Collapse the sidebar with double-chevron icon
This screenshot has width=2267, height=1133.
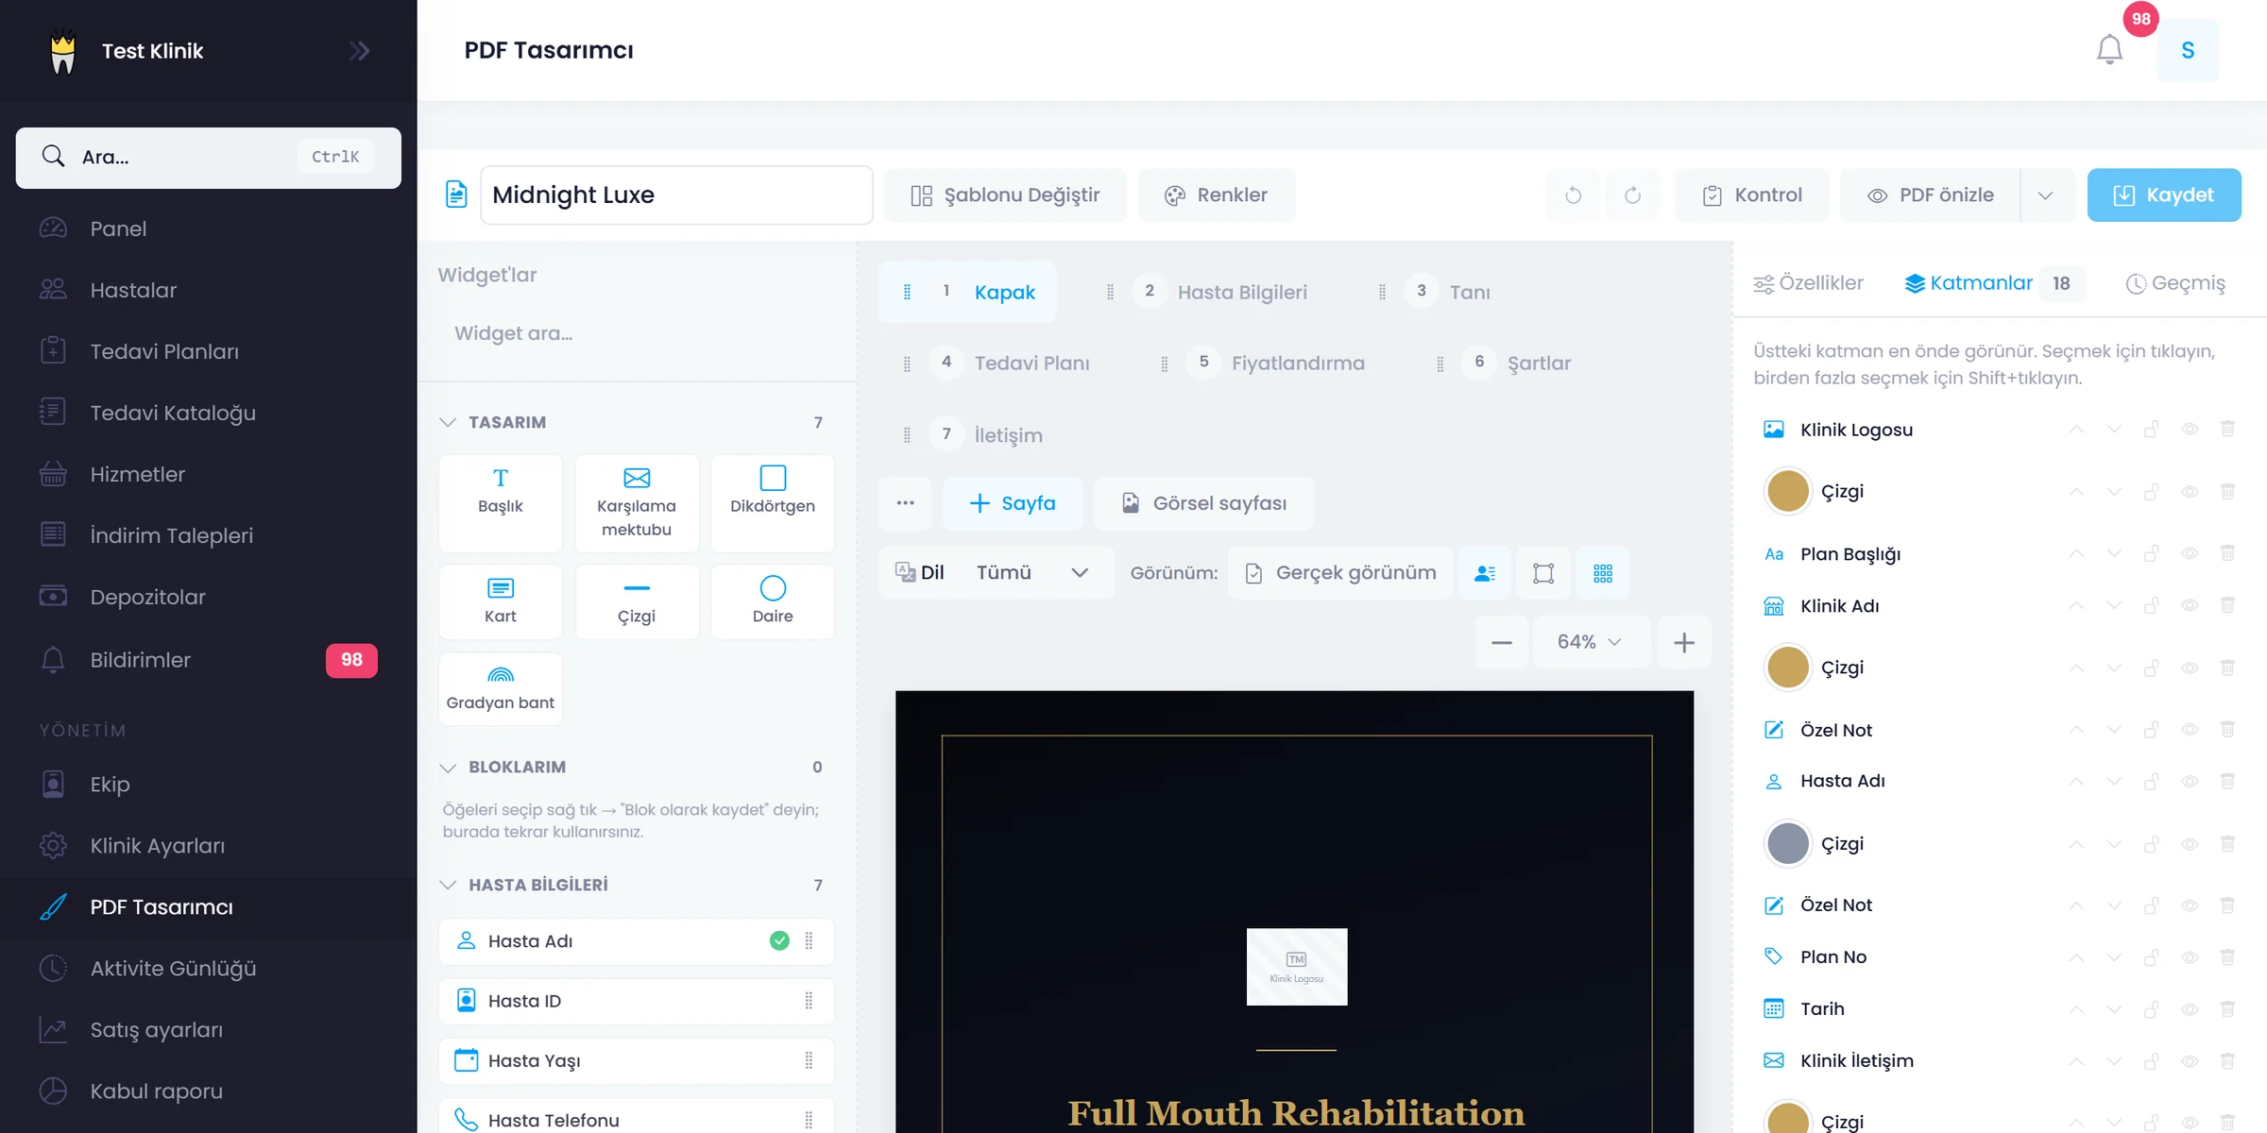click(x=359, y=51)
